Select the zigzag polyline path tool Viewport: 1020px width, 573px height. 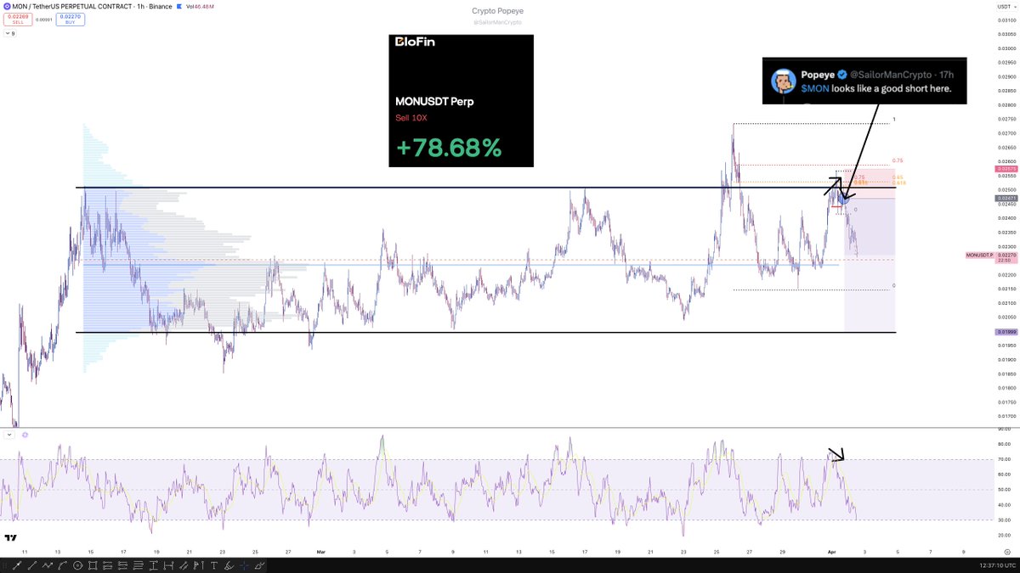pos(47,565)
